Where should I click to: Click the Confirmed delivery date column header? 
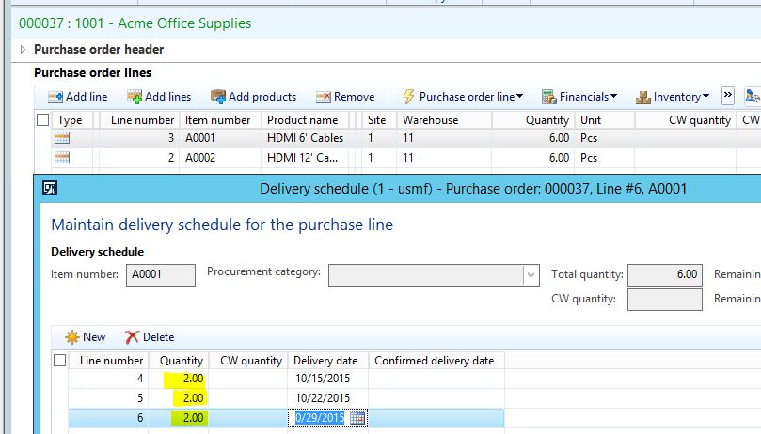pos(434,361)
